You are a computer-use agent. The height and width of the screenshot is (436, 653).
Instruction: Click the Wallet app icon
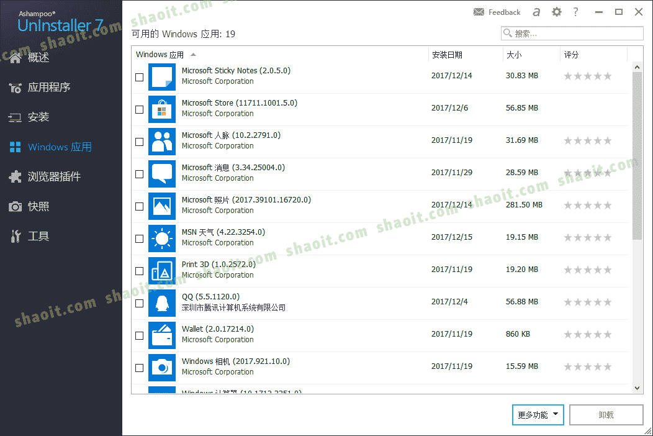pos(162,335)
